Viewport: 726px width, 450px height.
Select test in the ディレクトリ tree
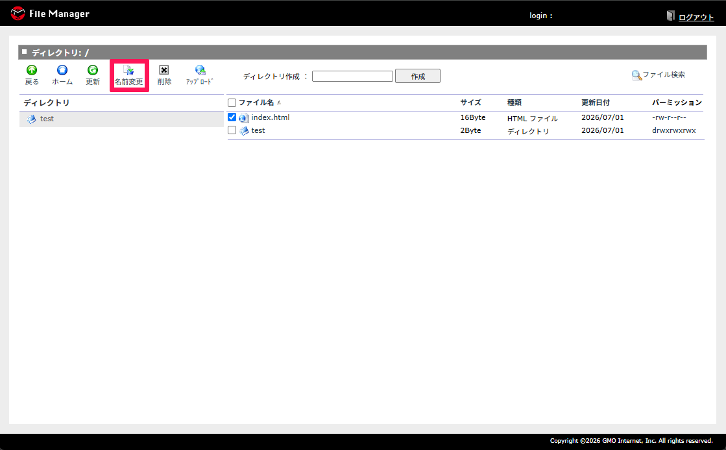pyautogui.click(x=47, y=119)
